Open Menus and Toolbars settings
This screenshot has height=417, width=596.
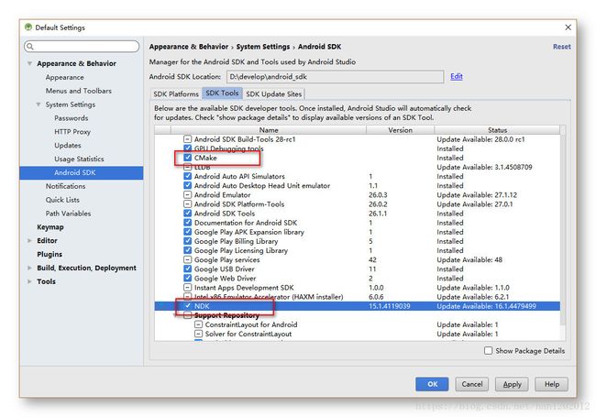pos(79,91)
